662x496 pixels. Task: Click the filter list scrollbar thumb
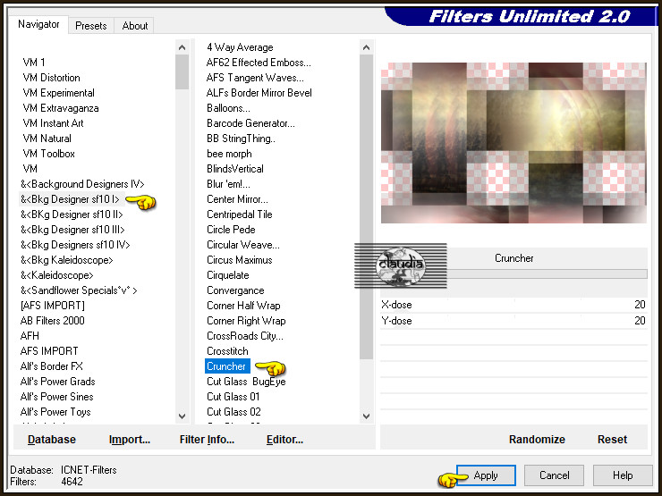[x=366, y=207]
